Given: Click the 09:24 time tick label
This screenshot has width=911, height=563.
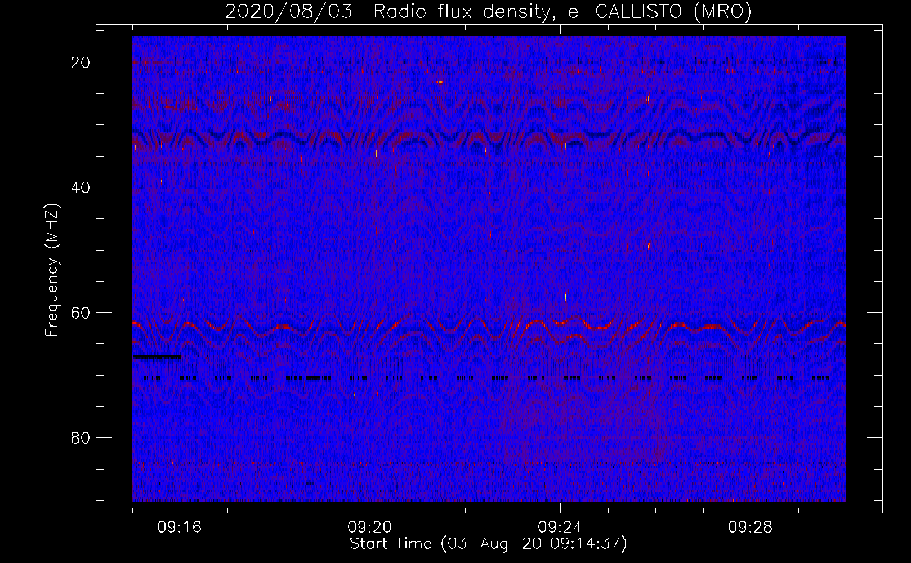Looking at the screenshot, I should 561,528.
